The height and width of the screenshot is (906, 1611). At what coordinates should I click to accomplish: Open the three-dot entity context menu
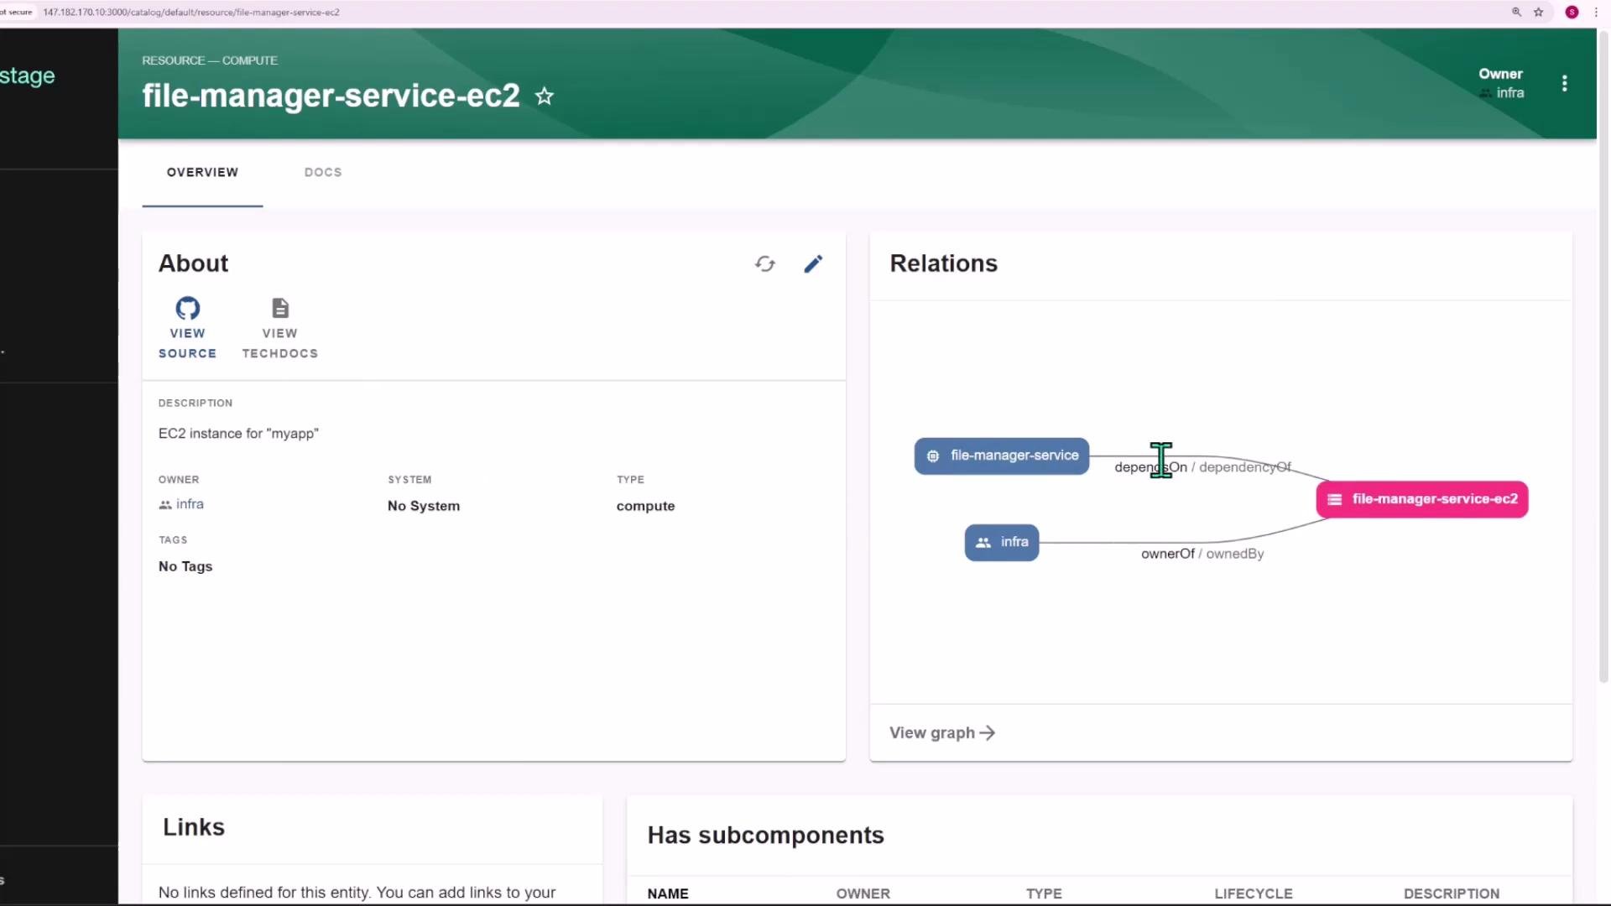[1564, 83]
